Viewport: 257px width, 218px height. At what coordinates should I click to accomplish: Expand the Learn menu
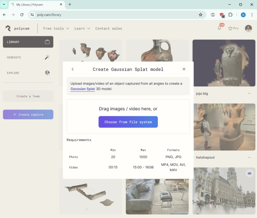coord(82,29)
